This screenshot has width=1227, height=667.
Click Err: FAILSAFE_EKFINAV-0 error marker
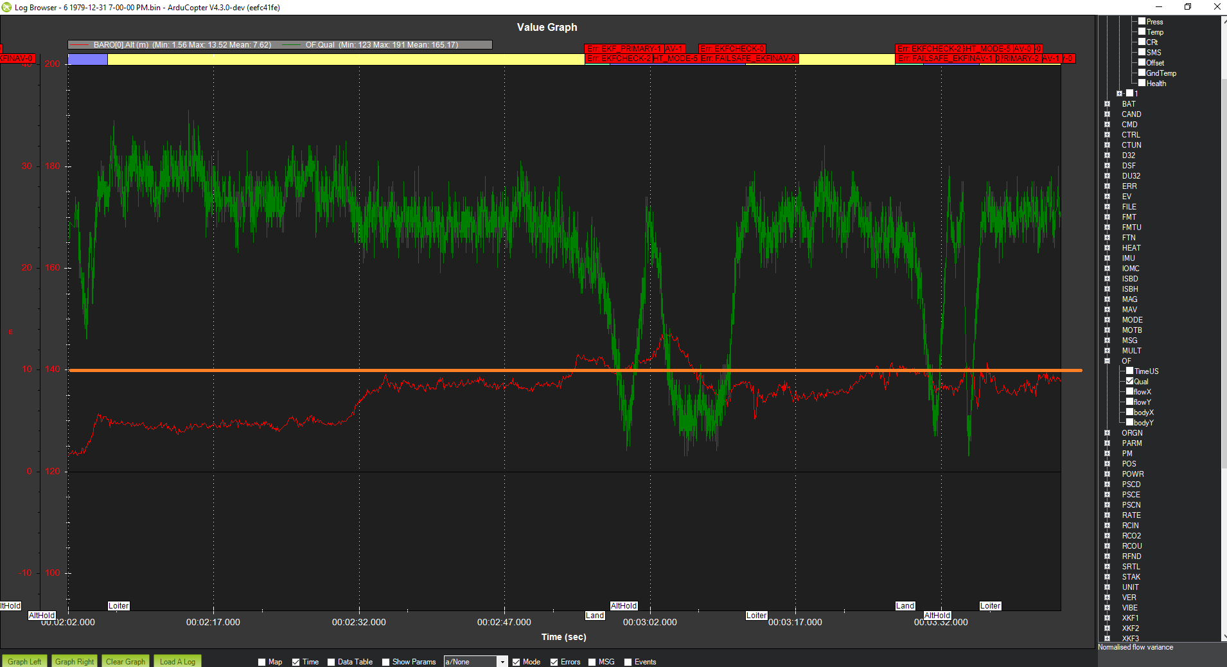(749, 58)
